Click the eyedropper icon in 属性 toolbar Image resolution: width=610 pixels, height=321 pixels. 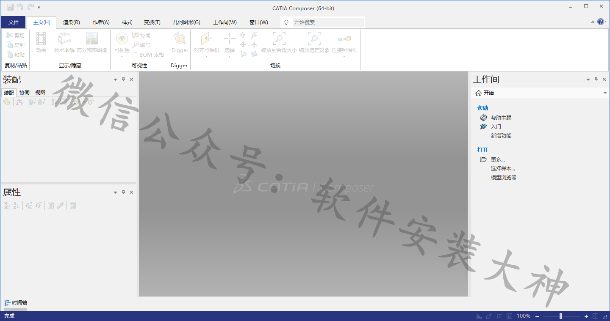pos(60,206)
